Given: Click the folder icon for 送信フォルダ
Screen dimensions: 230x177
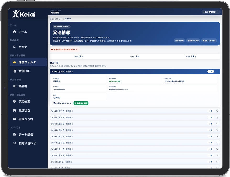Looking at the screenshot, I should [x=14, y=62].
